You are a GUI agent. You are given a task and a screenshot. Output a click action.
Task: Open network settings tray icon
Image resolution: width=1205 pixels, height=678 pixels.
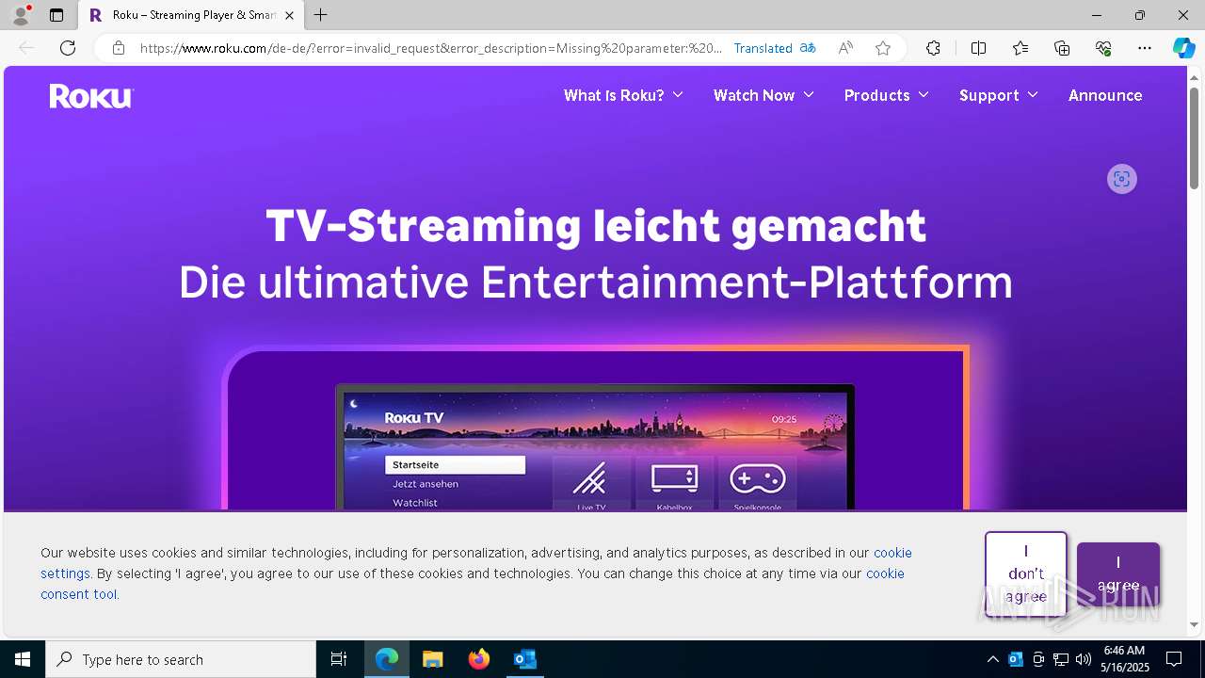click(x=1061, y=659)
